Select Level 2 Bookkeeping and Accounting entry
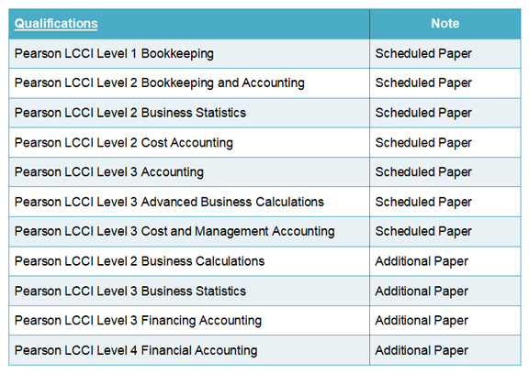 (x=159, y=83)
